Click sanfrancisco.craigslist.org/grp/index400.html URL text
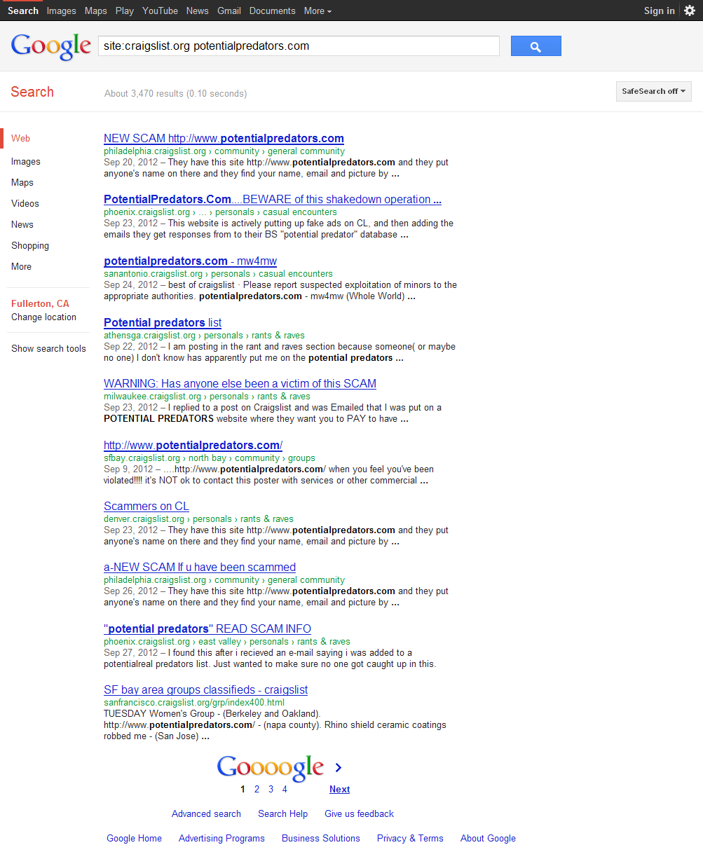 (x=194, y=702)
